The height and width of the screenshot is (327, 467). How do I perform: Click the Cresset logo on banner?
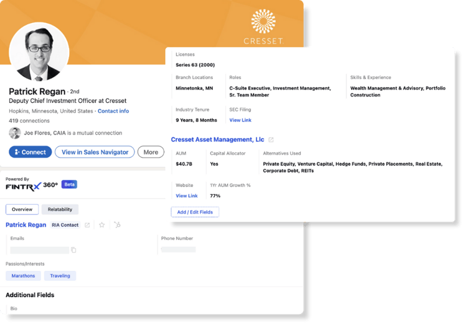pyautogui.click(x=263, y=27)
